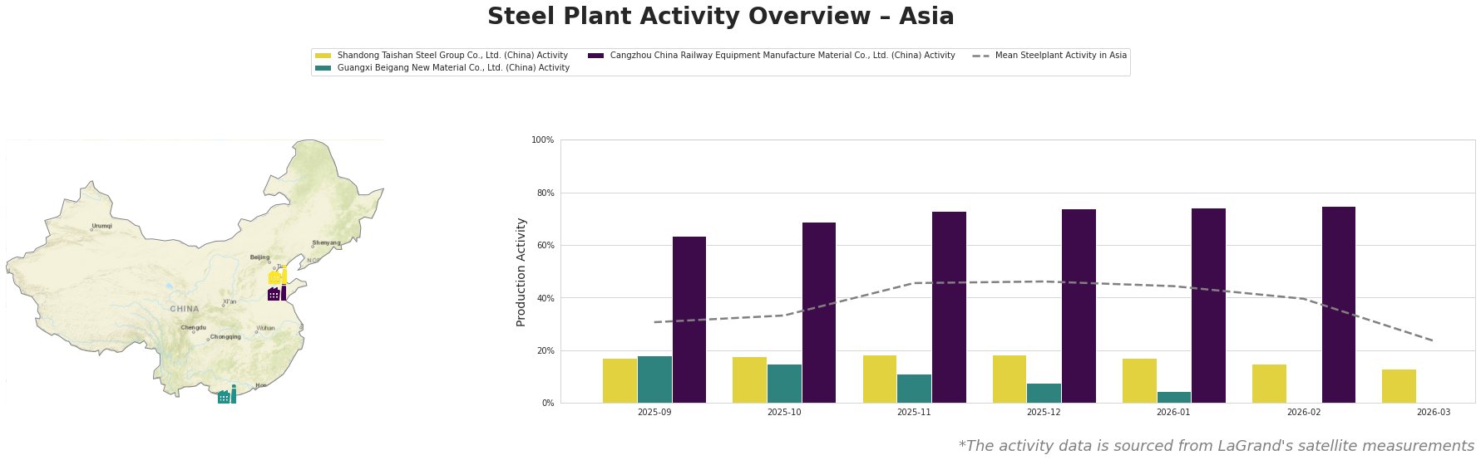This screenshot has width=1481, height=460.
Task: Toggle the Cangzhou China Railway legend text
Action: [x=782, y=56]
